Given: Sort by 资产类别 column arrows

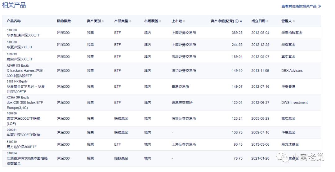Looking at the screenshot, I should click(x=103, y=21).
